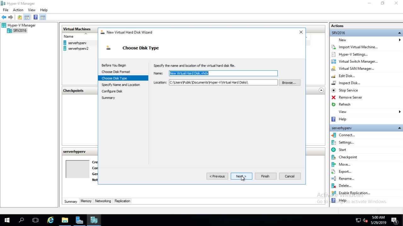Viewport: 403px width, 226px height.
Task: Switch to the Memory tab
Action: (x=86, y=201)
